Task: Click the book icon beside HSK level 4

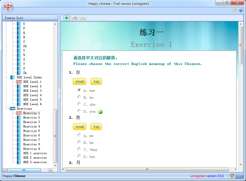Action: 19,95
